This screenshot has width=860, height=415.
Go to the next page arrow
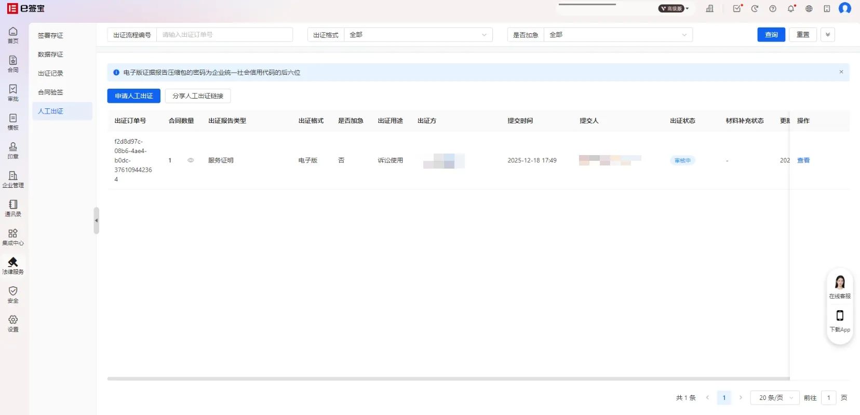click(741, 398)
